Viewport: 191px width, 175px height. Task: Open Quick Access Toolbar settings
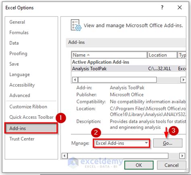point(31,117)
